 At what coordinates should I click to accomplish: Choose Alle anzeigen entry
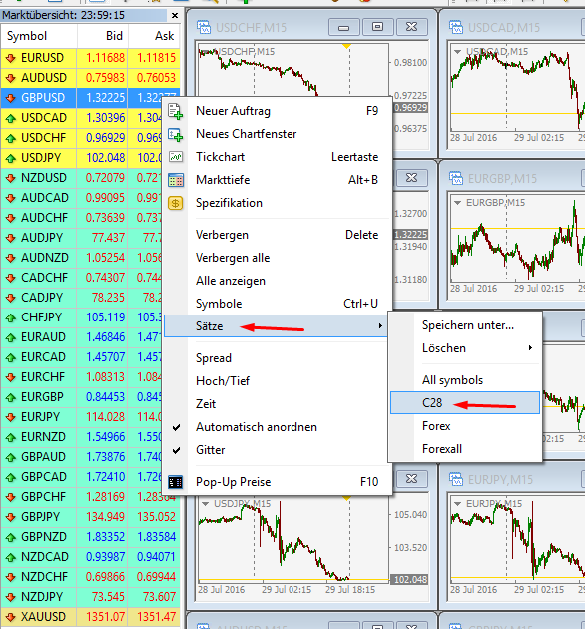278,281
